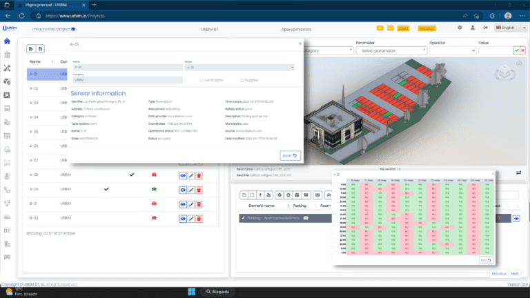Refresh the browser page
The height and width of the screenshot is (298, 530).
[21, 16]
